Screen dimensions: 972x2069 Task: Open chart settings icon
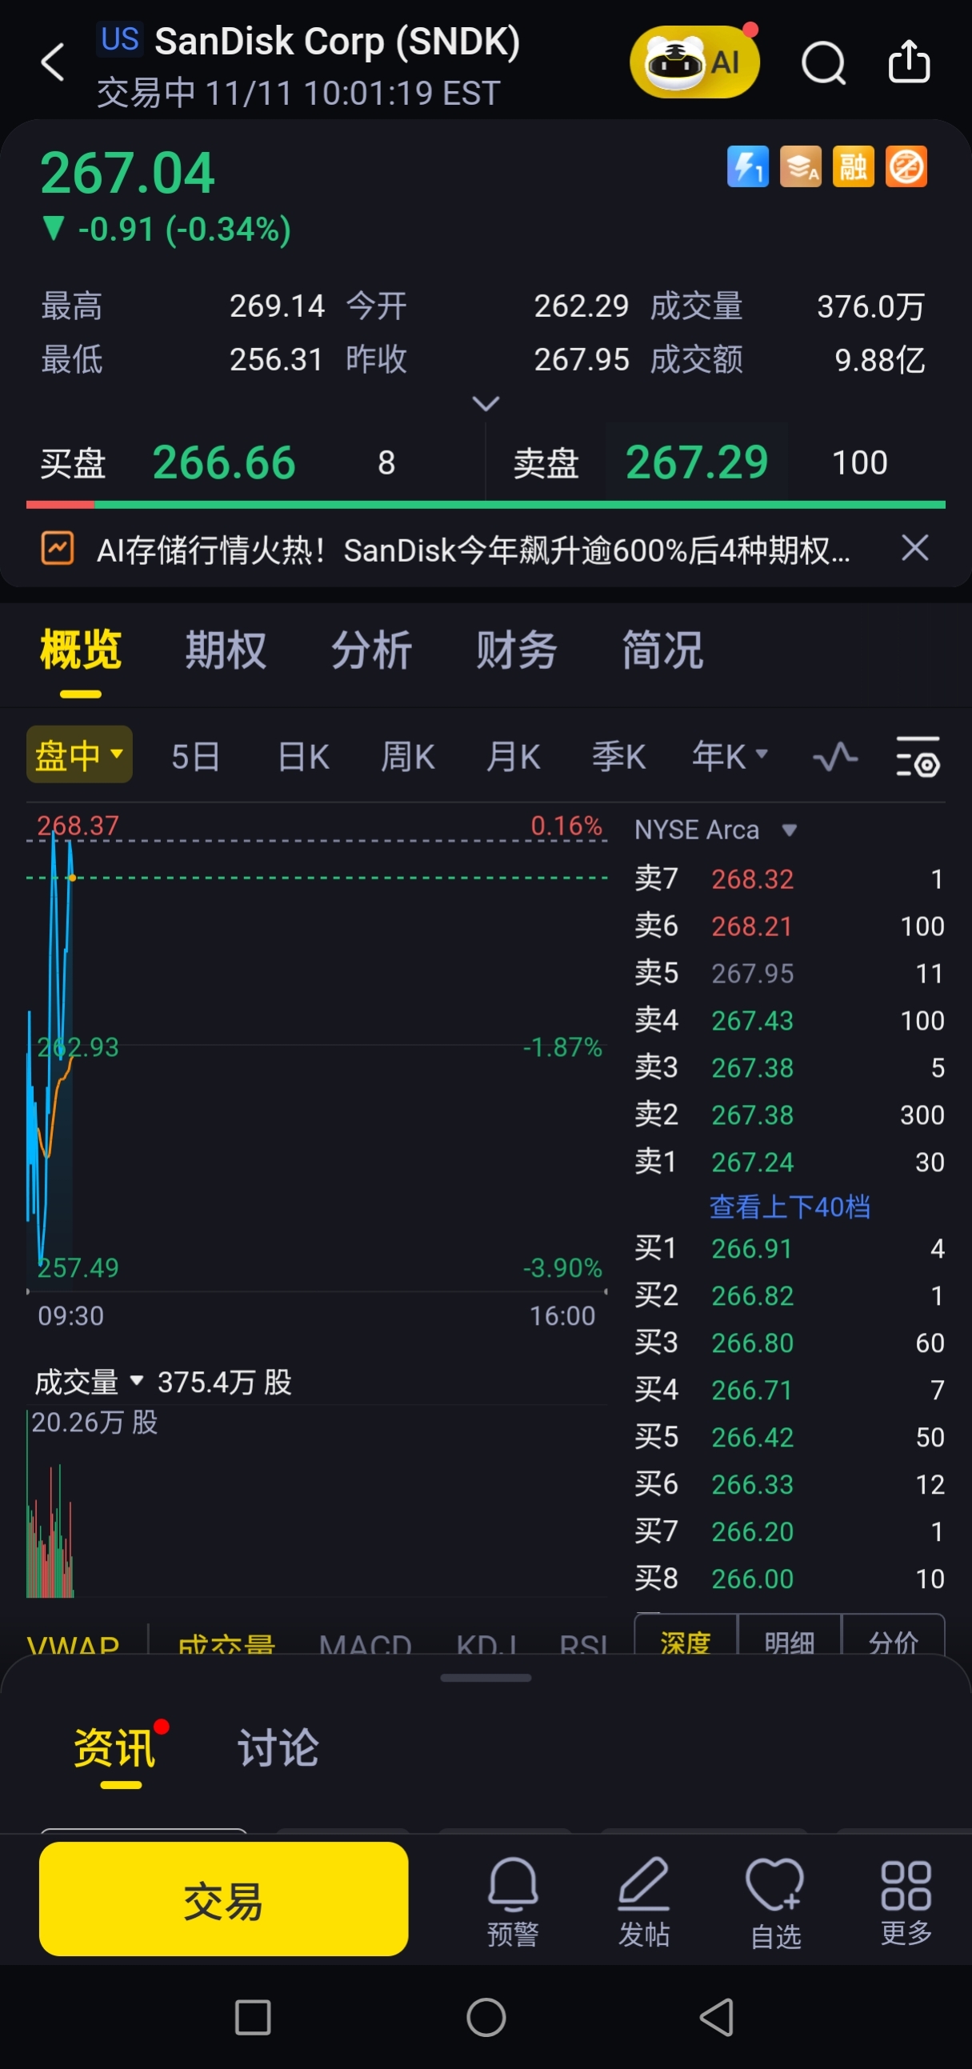(918, 757)
